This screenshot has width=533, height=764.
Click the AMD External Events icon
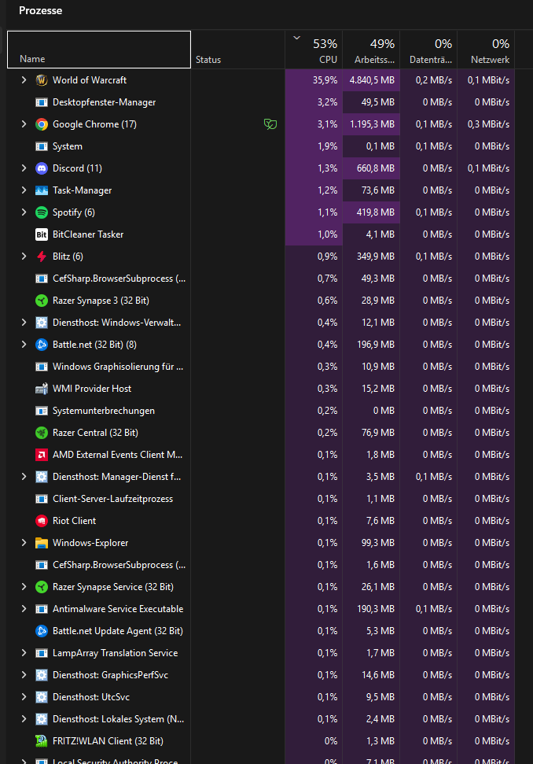point(42,455)
